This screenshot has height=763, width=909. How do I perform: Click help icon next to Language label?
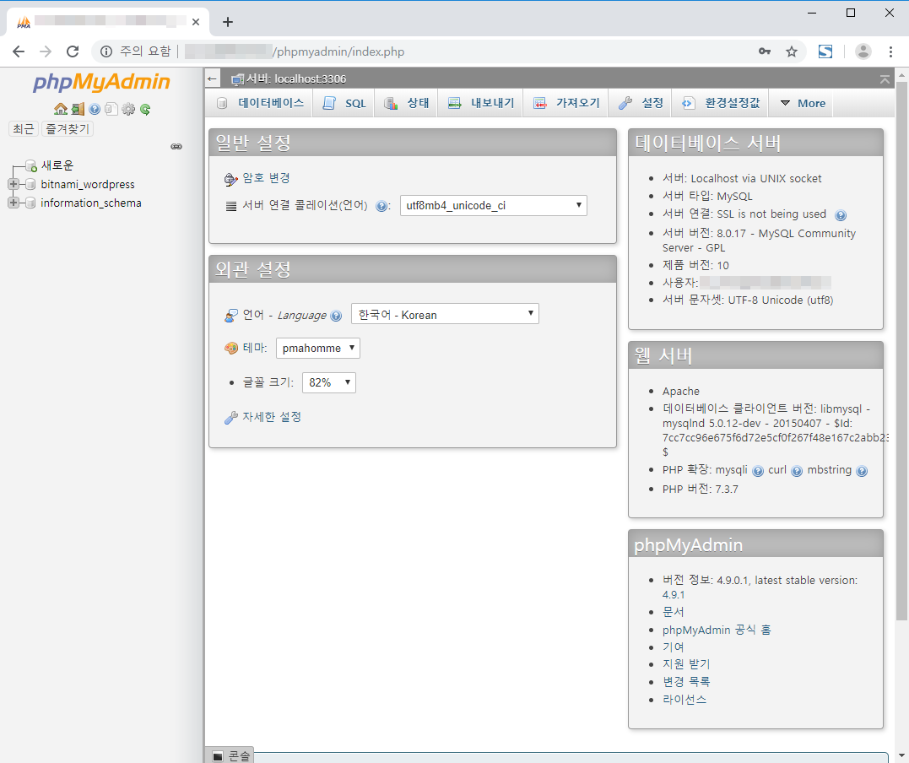point(336,316)
